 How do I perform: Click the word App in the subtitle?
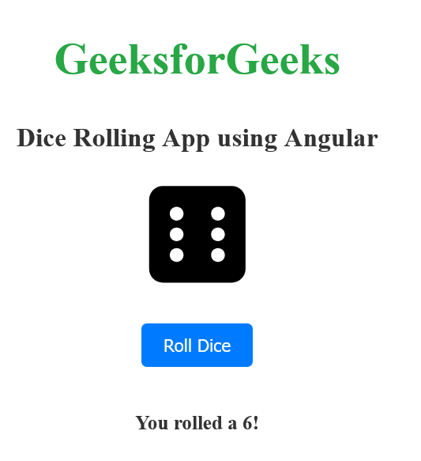click(186, 140)
